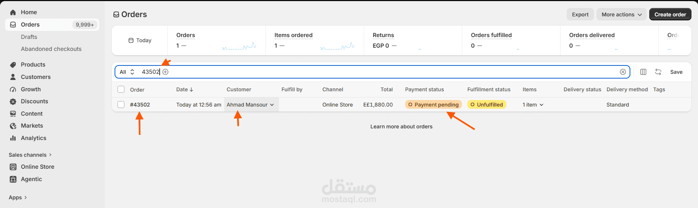This screenshot has width=698, height=208.
Task: Click the Orders delivered metric card
Action: coord(609,40)
